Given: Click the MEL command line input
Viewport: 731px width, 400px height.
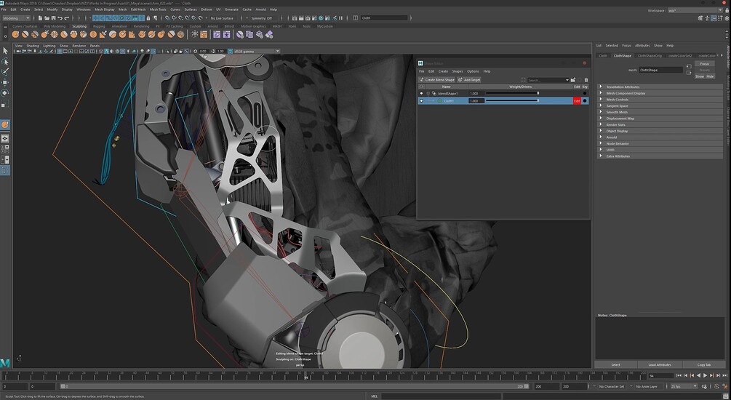Looking at the screenshot, I should (436, 396).
